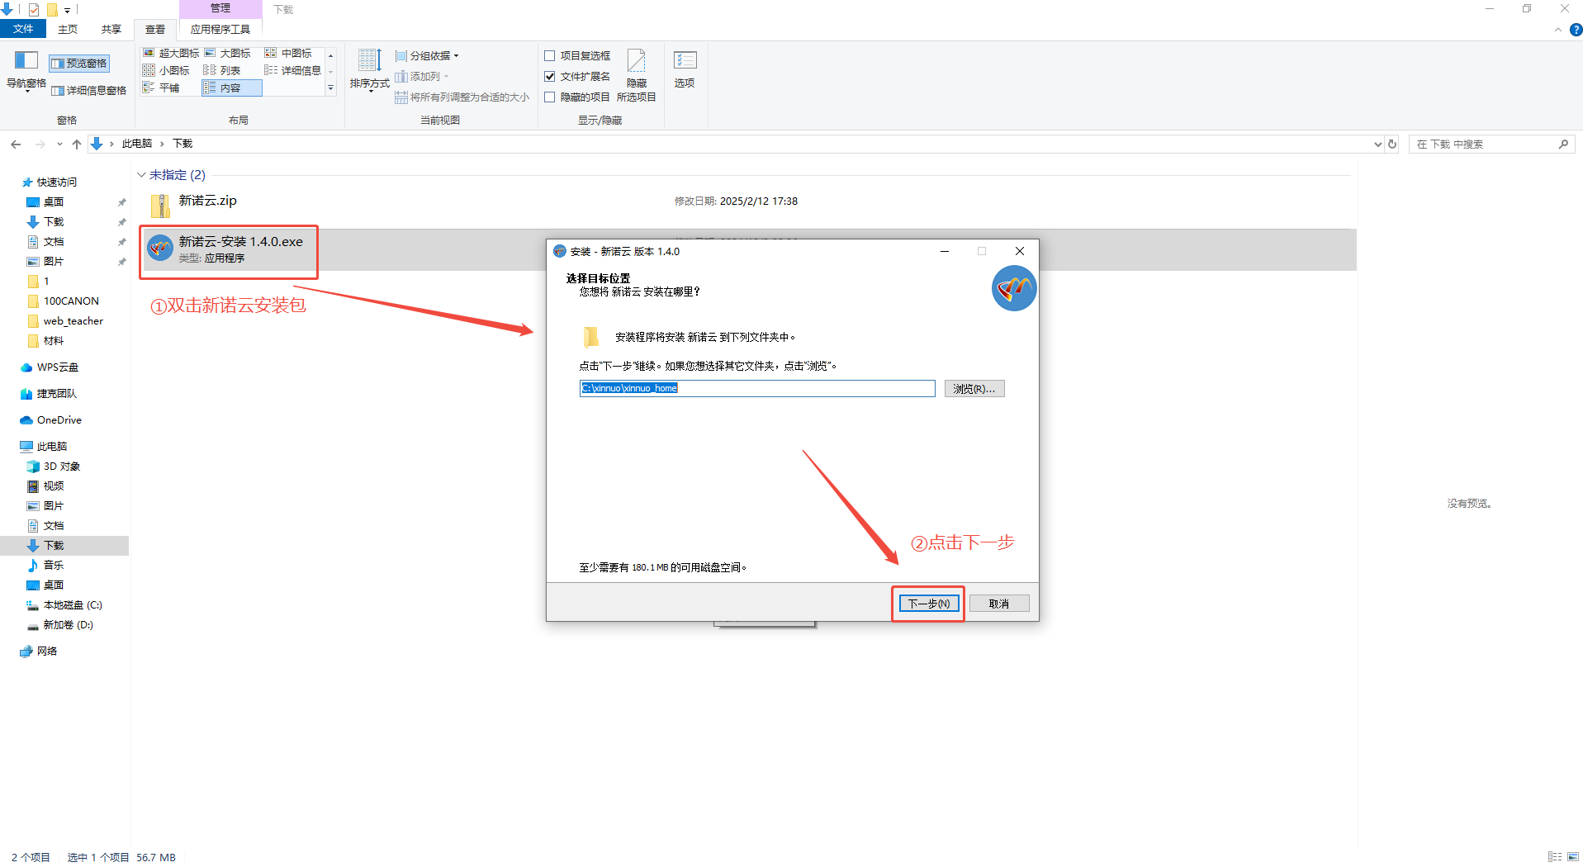Image resolution: width=1583 pixels, height=867 pixels.
Task: Toggle the Details pane button
Action: (x=89, y=91)
